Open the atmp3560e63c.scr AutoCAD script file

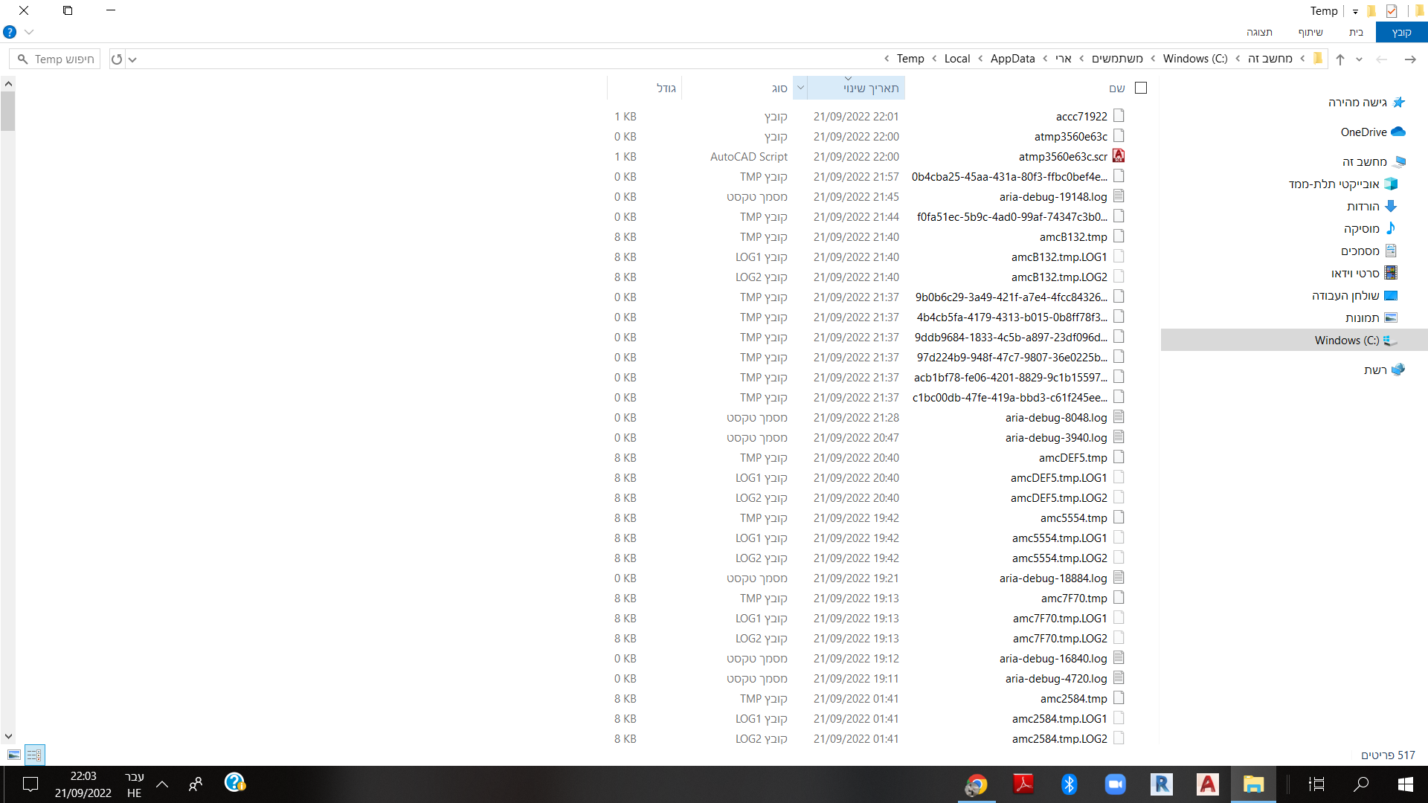click(1063, 157)
